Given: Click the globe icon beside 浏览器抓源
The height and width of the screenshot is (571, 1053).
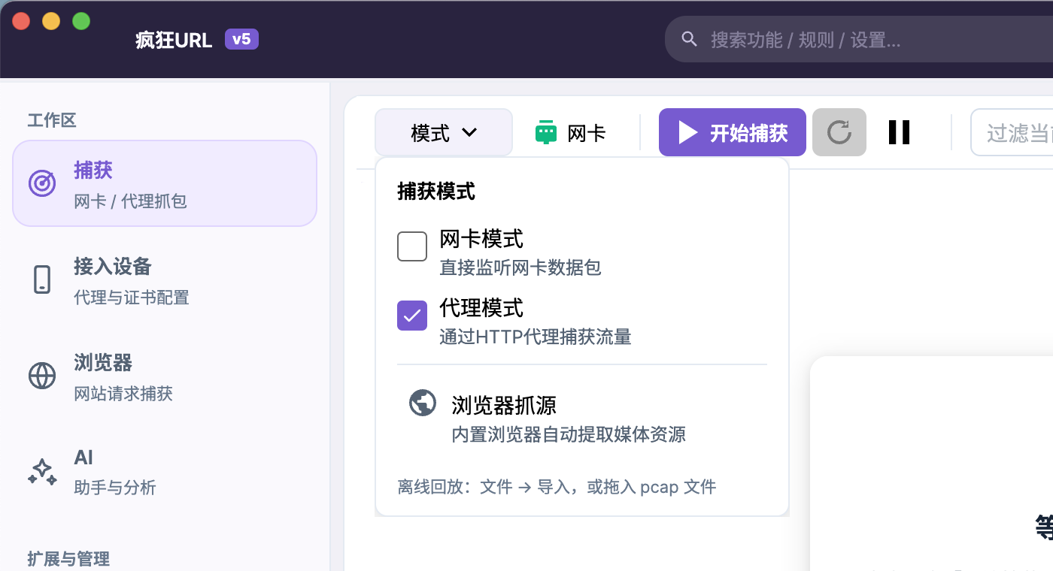Looking at the screenshot, I should pyautogui.click(x=423, y=403).
